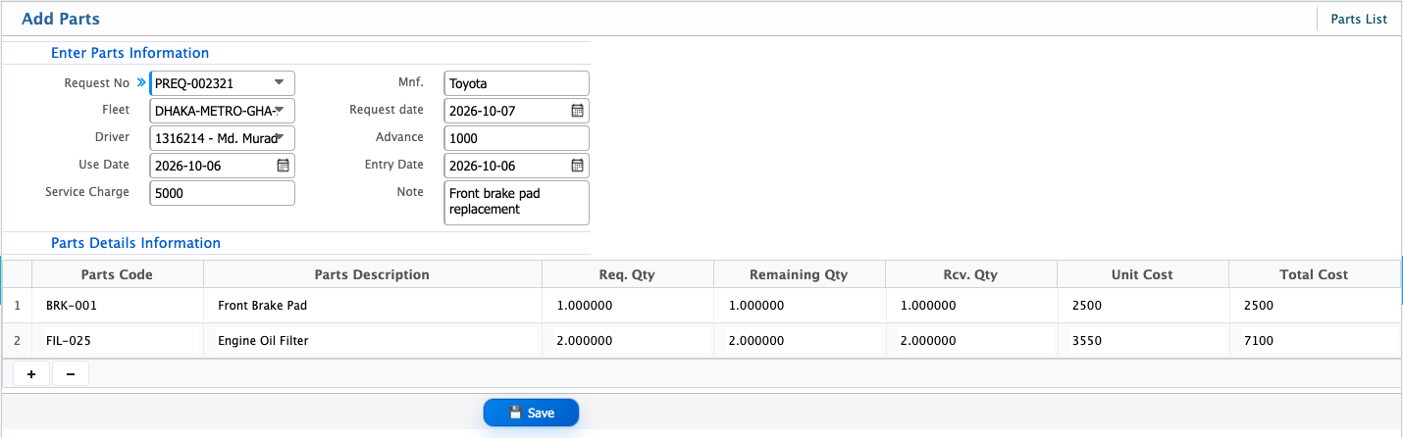1403x438 pixels.
Task: Expand the Request No dropdown
Action: [x=280, y=83]
